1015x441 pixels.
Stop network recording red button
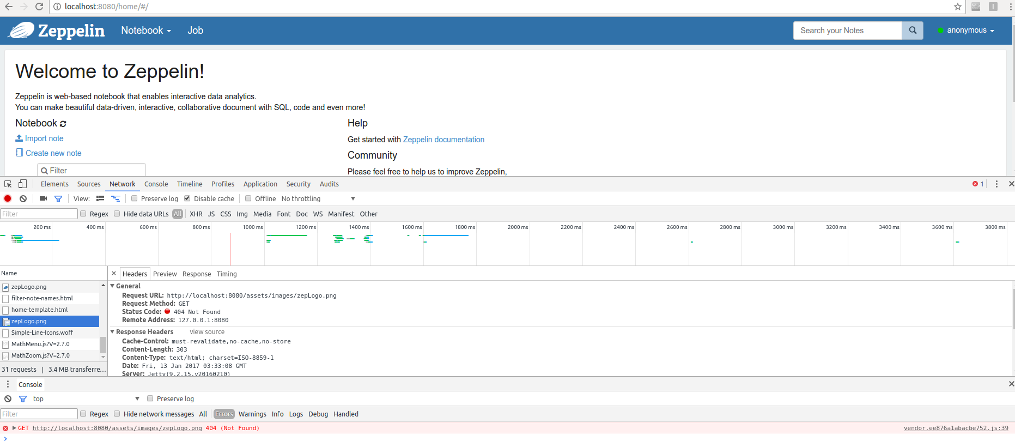[8, 198]
